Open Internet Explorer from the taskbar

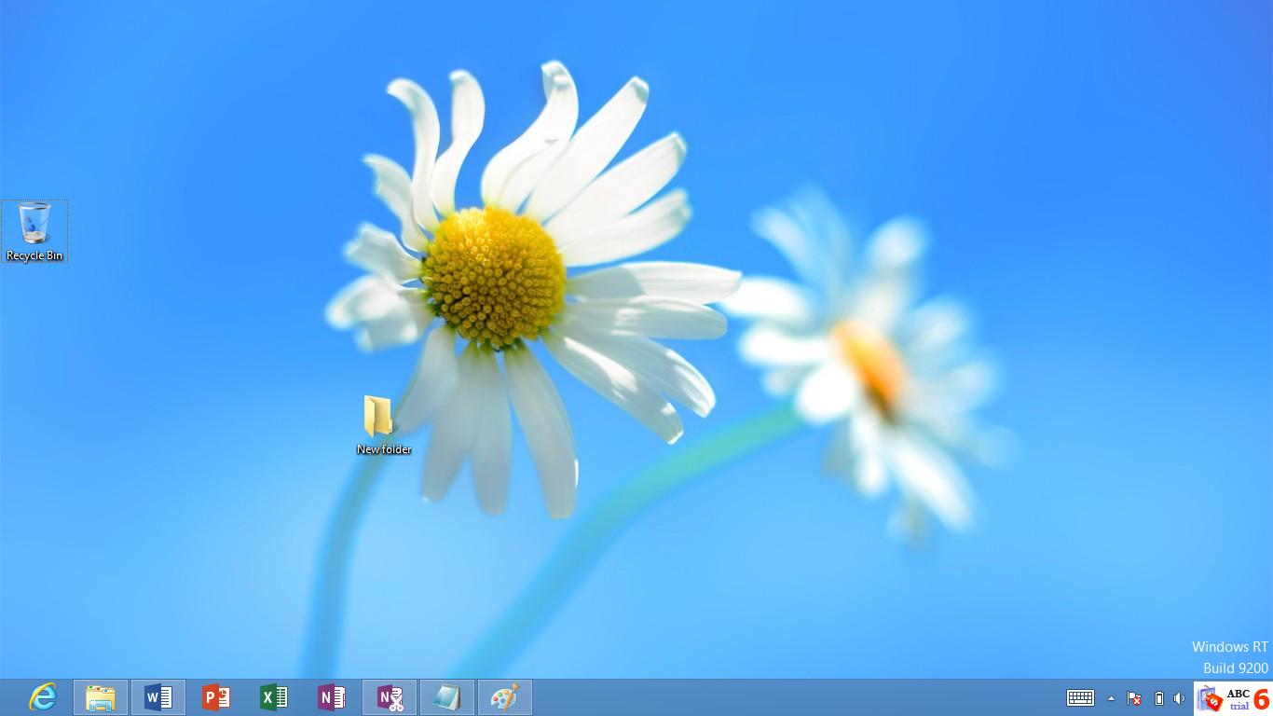tap(43, 697)
